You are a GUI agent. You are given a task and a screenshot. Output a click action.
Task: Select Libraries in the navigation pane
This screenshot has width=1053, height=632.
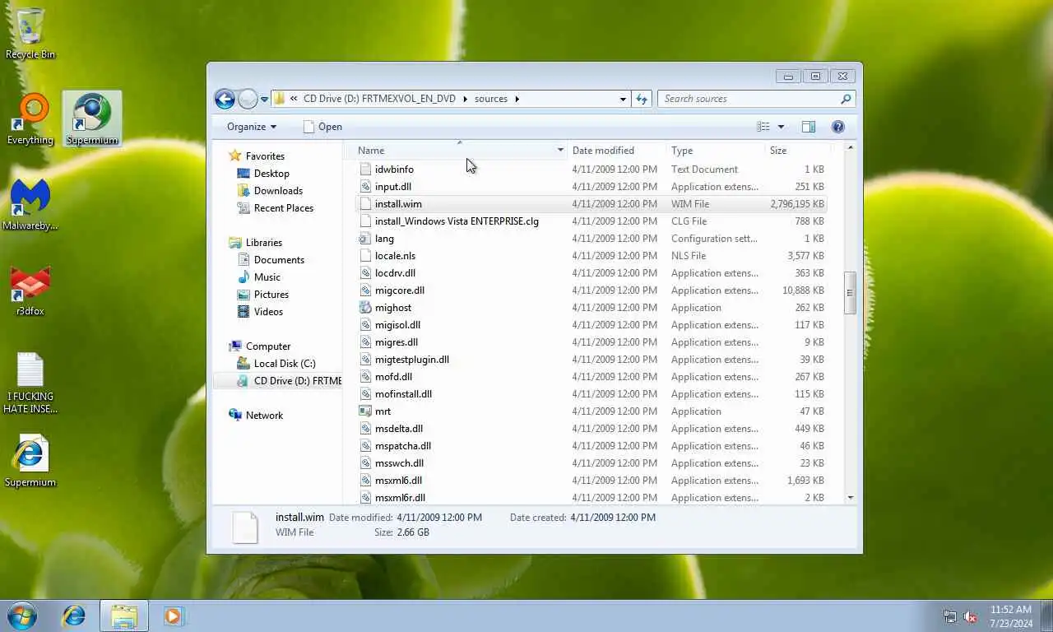tap(256, 243)
